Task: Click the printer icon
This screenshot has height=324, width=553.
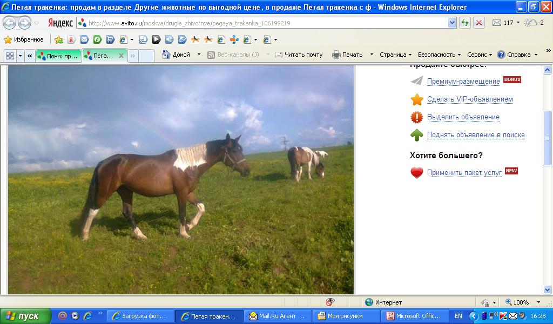Action: coord(336,55)
